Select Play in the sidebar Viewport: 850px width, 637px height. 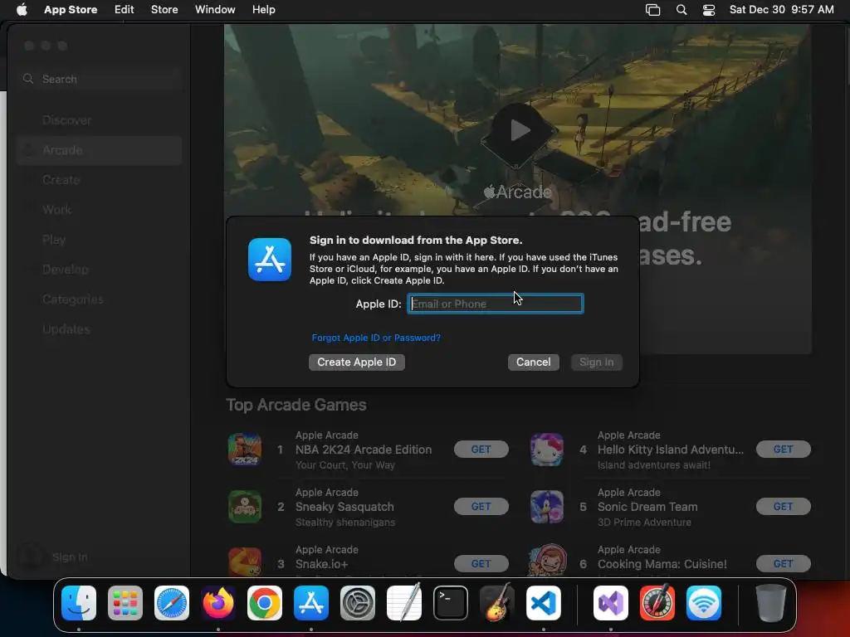100,240
